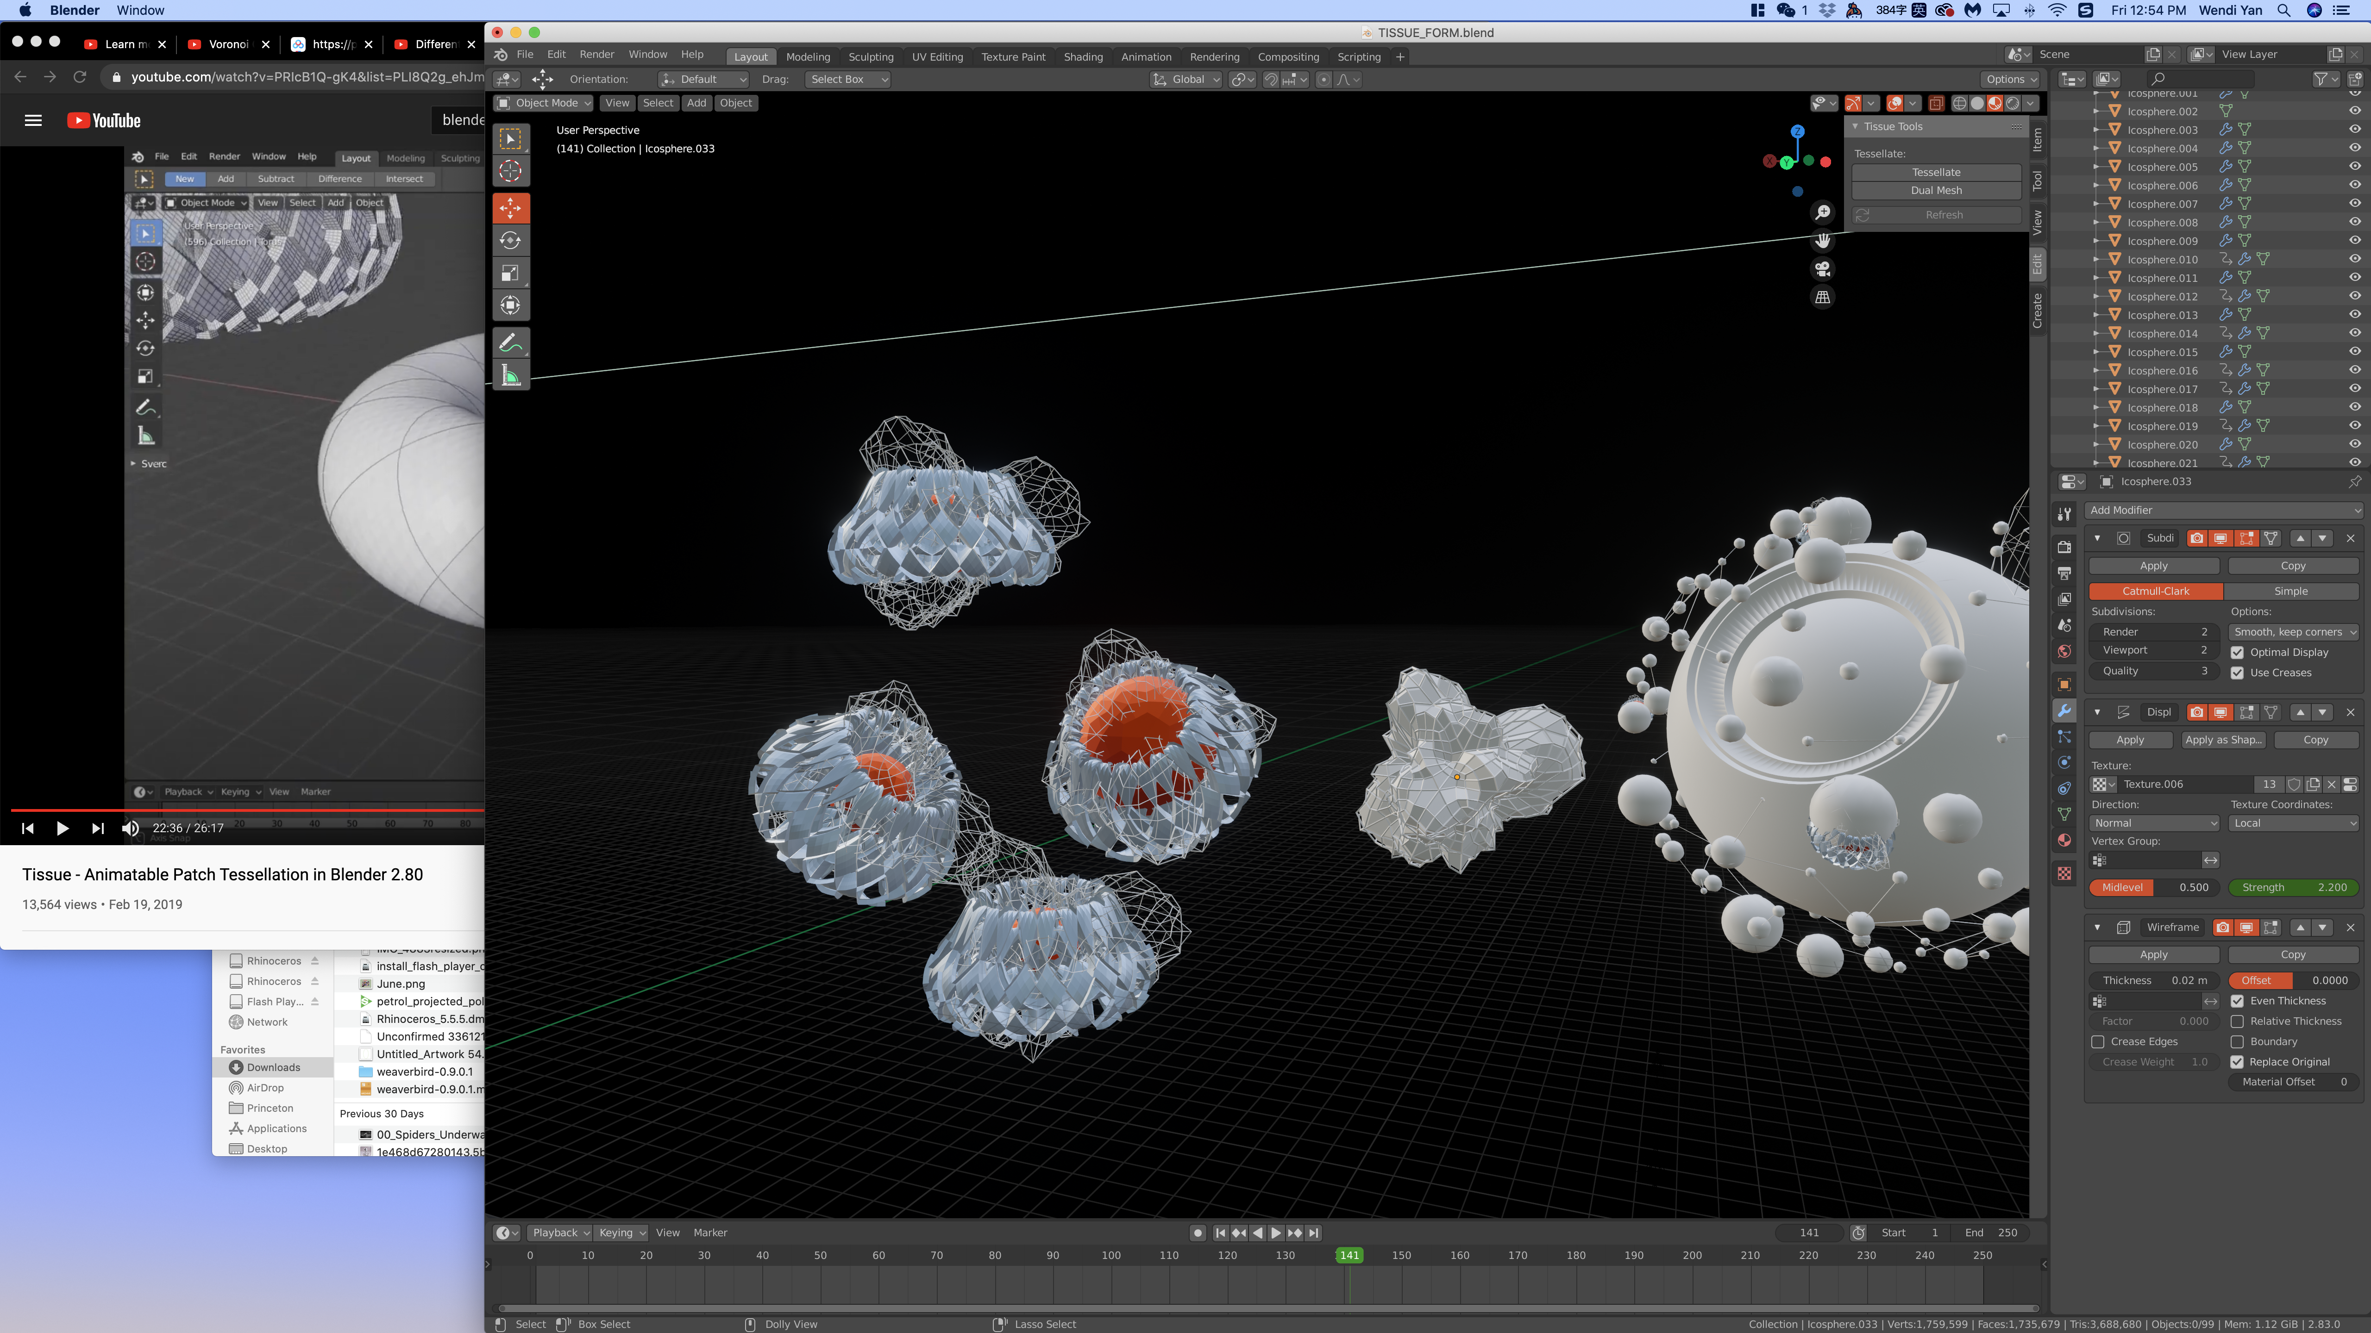
Task: Choose the Annotate tool
Action: click(511, 343)
